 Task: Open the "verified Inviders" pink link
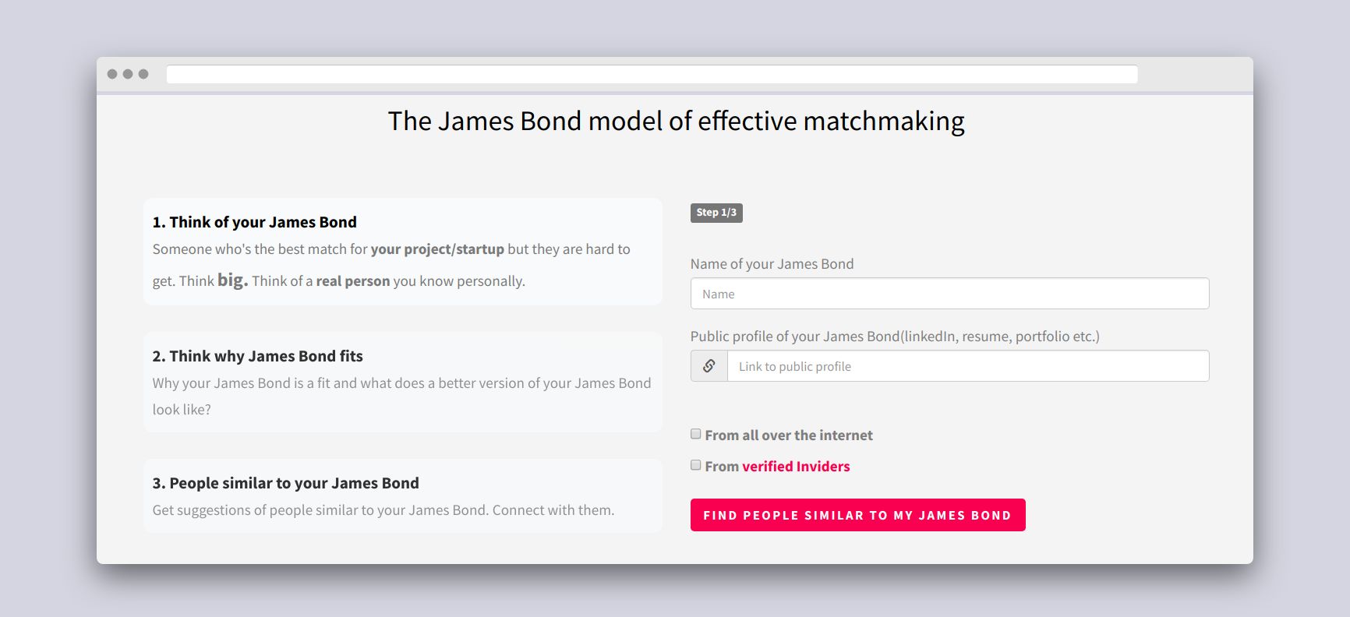[796, 467]
